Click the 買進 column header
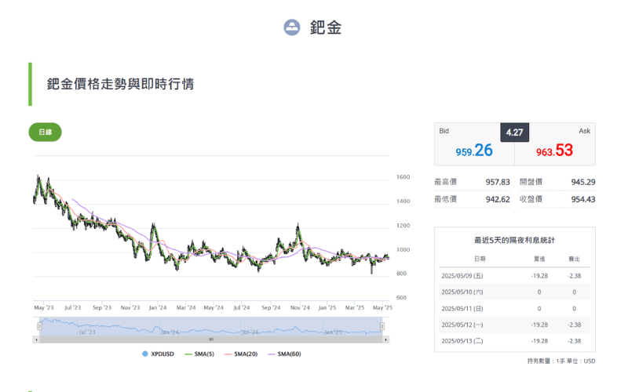 click(539, 259)
